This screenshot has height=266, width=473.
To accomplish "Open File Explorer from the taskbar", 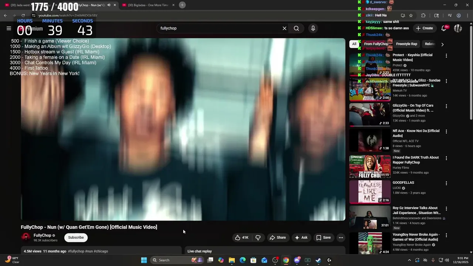I will [x=232, y=260].
